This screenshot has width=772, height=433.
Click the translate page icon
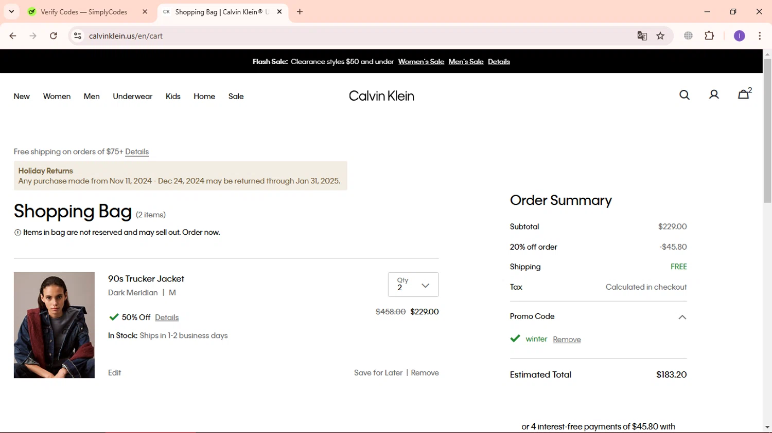click(x=642, y=36)
